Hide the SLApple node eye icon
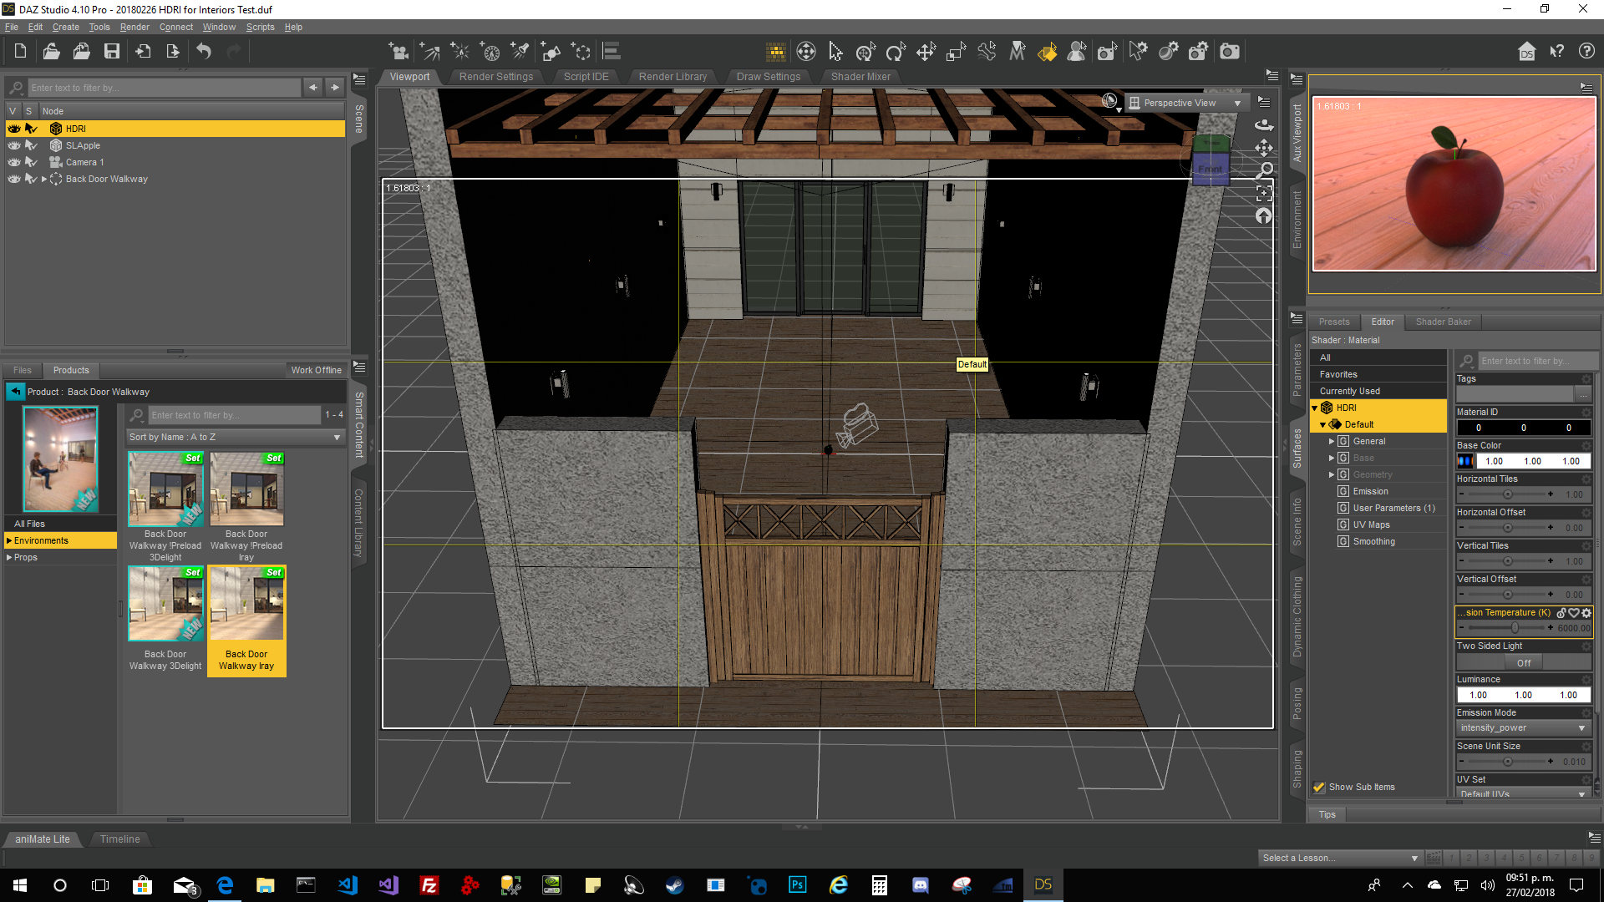1604x902 pixels. [x=14, y=145]
